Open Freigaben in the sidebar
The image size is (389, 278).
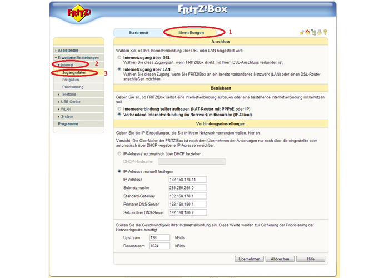click(x=71, y=80)
